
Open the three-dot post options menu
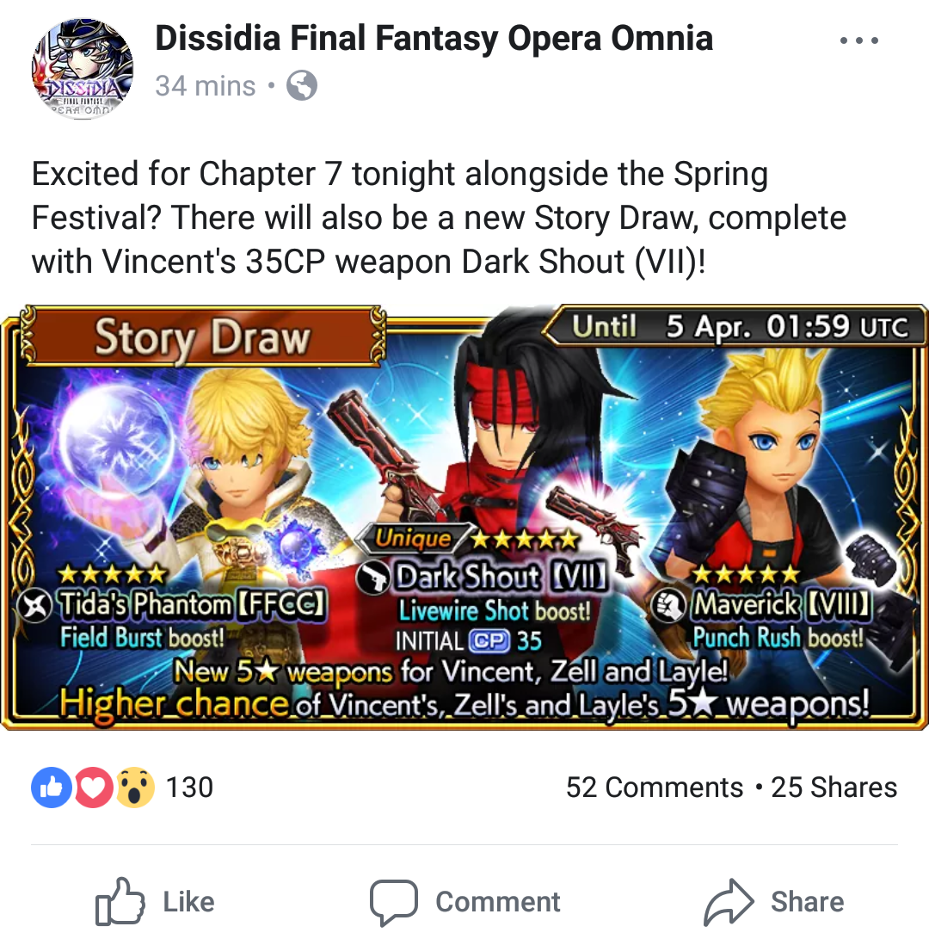(859, 40)
